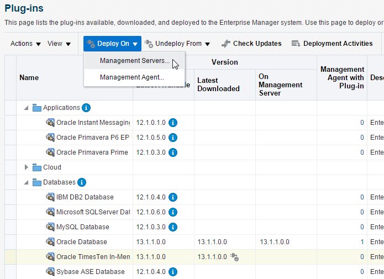Click the info icon next to Applications
Viewport: 384px width, 279px height.
click(86, 108)
